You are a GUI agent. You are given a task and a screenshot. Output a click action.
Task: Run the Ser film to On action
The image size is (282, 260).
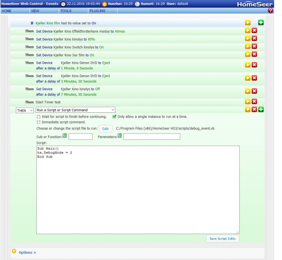point(248,54)
